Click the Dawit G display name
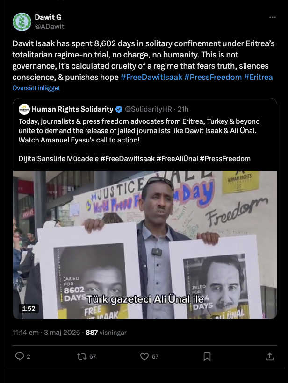288x383 pixels. pos(48,17)
